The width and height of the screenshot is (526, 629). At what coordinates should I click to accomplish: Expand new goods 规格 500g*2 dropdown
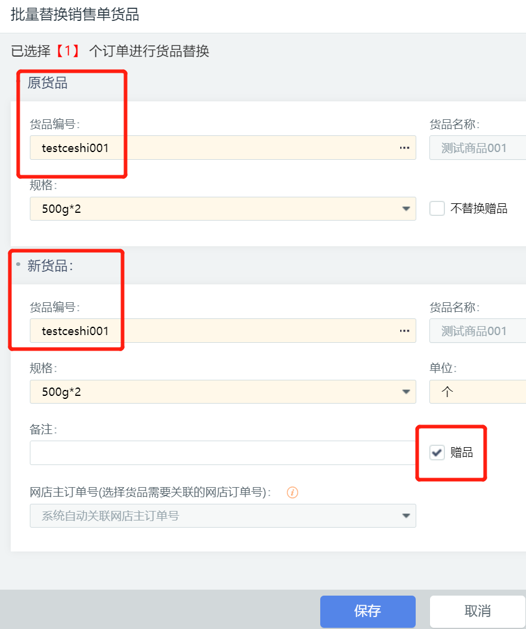pyautogui.click(x=222, y=392)
